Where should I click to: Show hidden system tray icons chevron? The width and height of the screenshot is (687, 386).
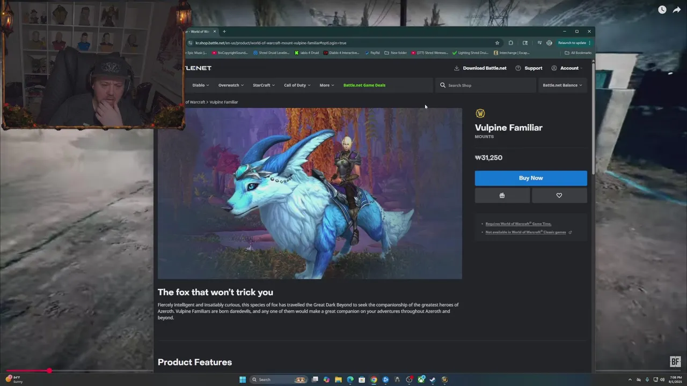coord(630,380)
